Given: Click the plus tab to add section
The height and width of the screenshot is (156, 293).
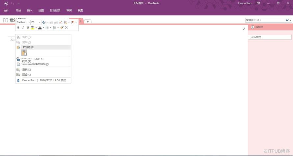Looking at the screenshot, I should [x=88, y=22].
